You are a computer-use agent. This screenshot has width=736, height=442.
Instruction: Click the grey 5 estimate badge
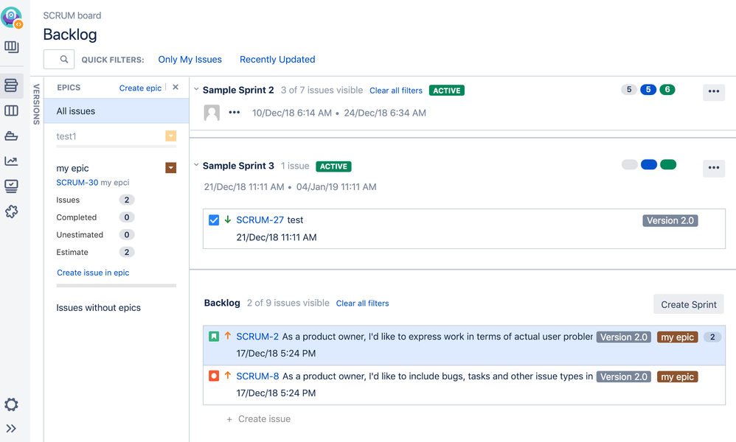point(629,90)
